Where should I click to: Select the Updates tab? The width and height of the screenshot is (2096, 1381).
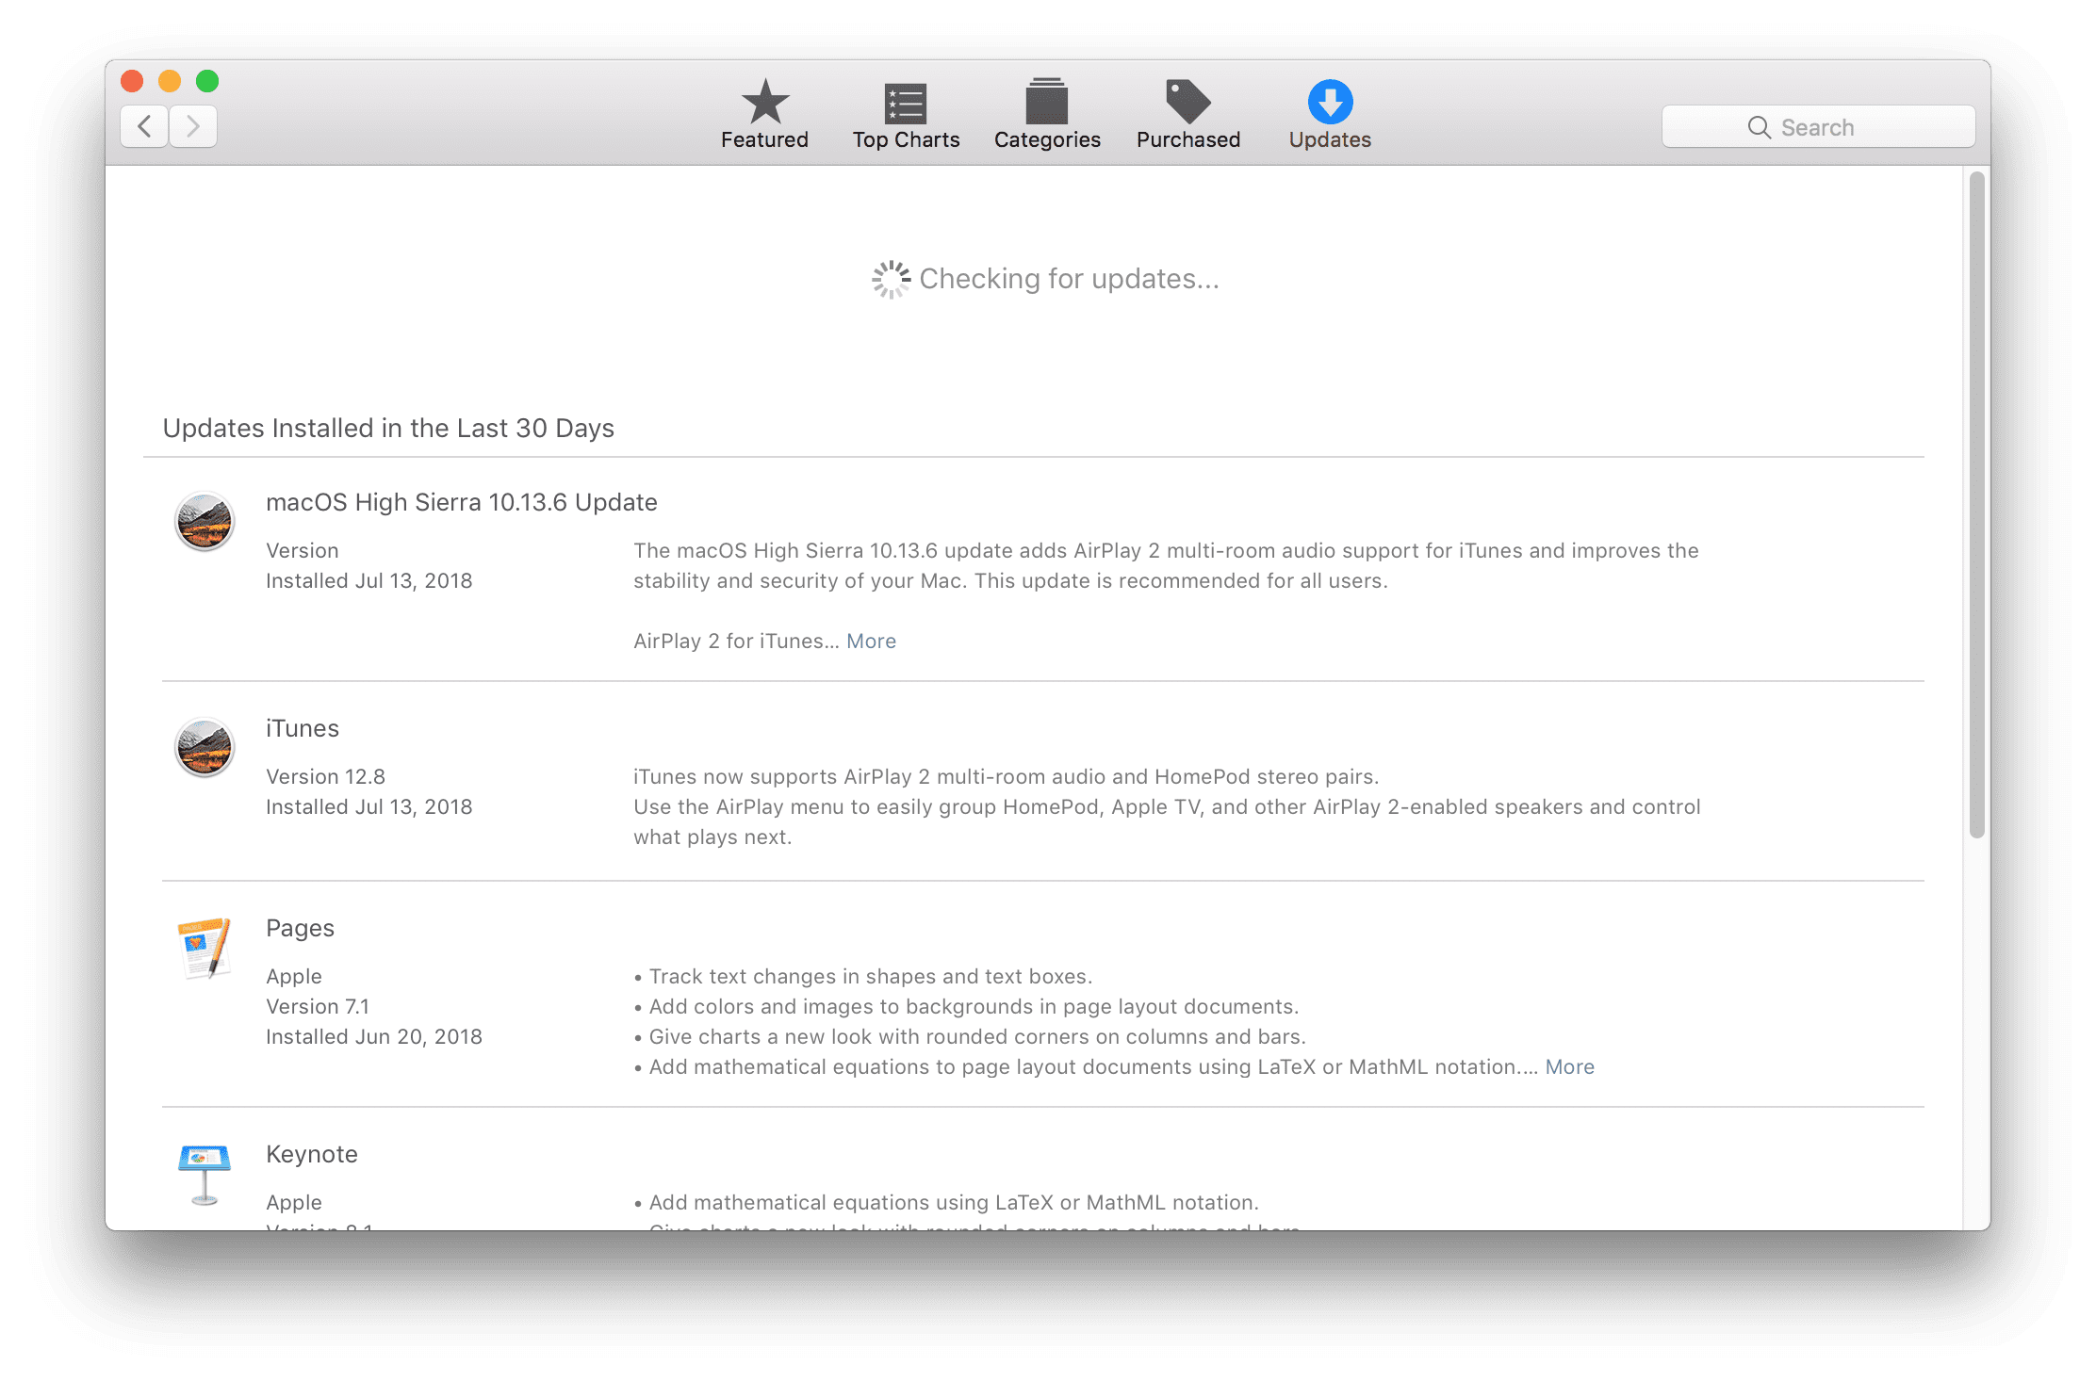coord(1330,114)
